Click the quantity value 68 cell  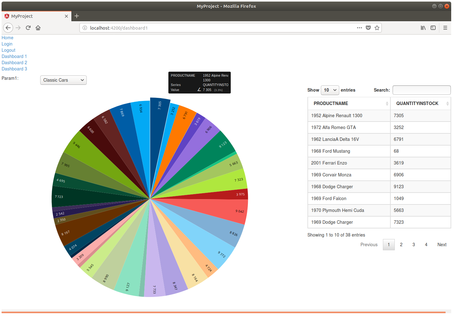[x=421, y=151]
